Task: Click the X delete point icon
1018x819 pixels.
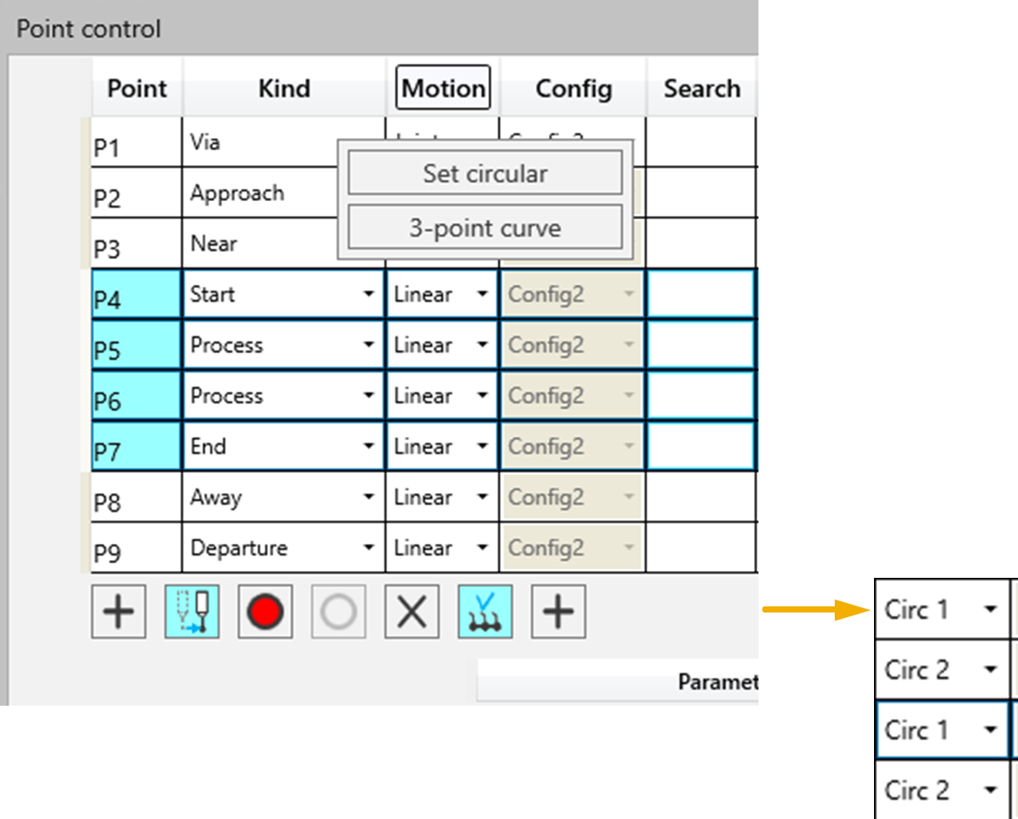Action: coord(412,612)
